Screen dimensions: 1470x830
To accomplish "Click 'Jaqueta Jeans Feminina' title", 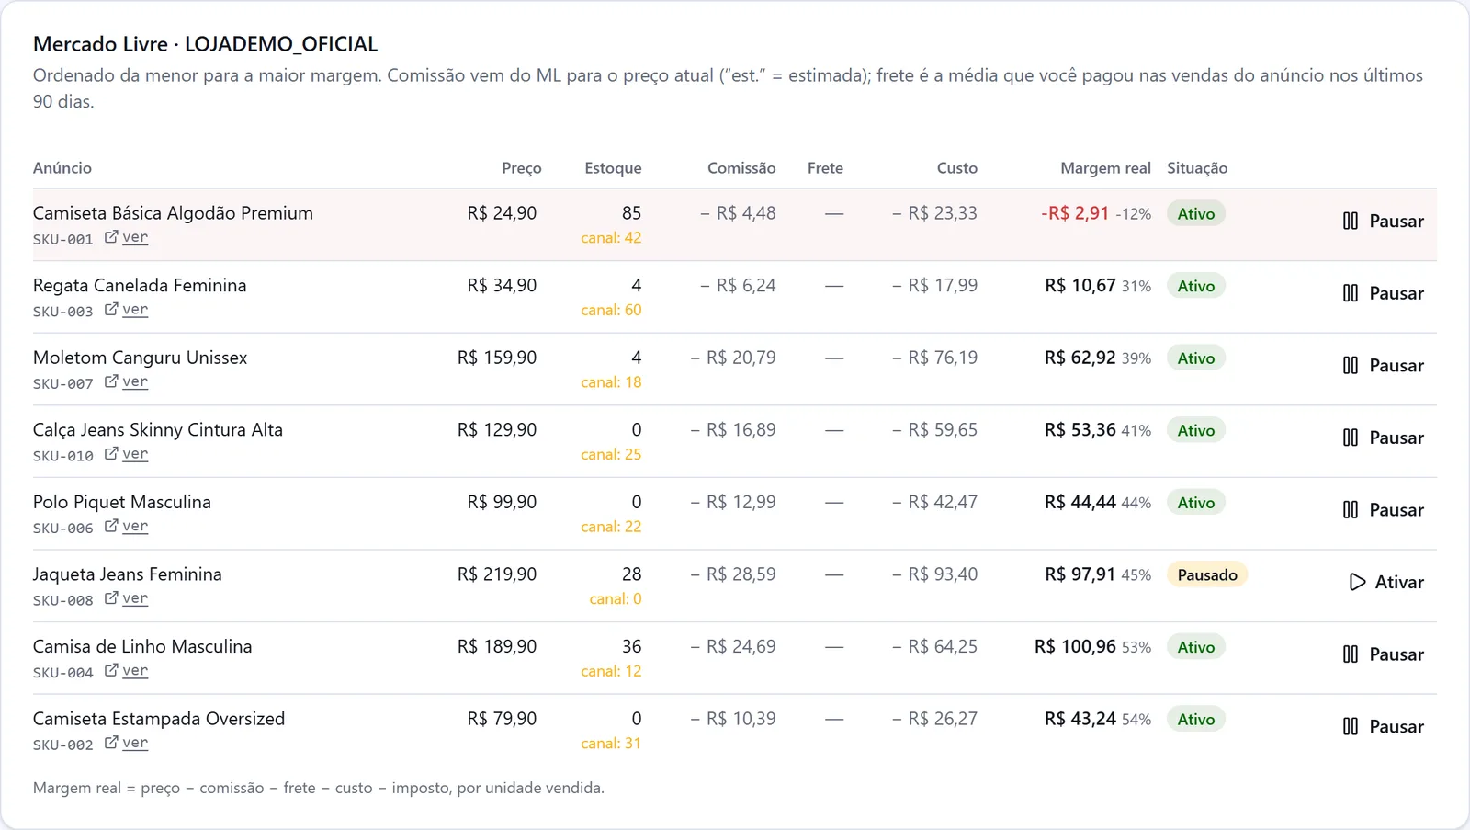I will tap(128, 574).
